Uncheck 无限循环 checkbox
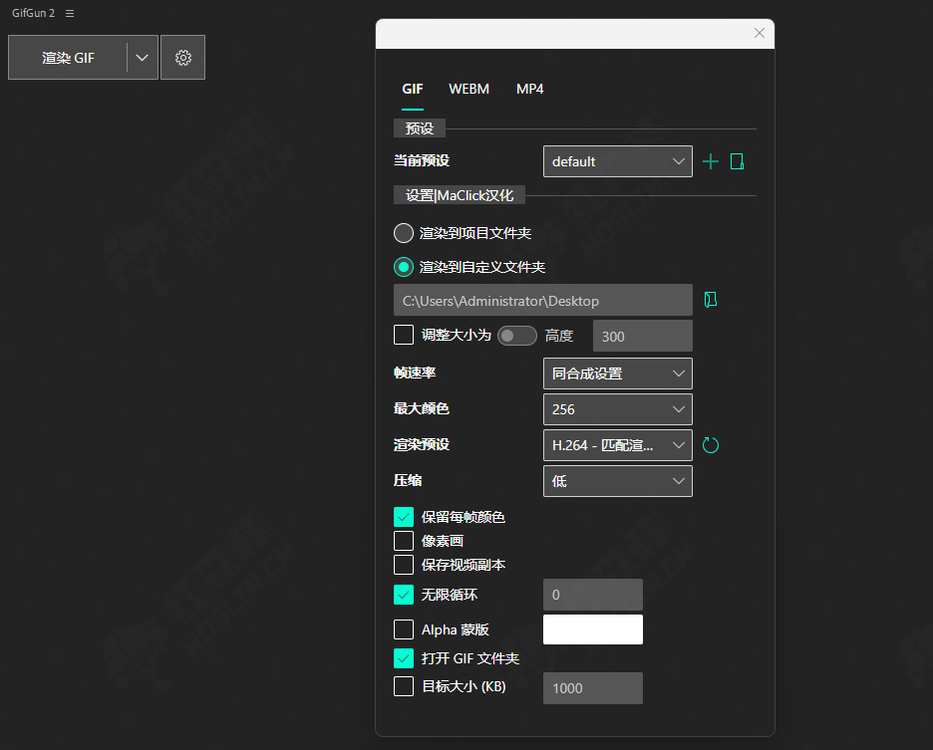Screen dimensions: 933x750 (404, 595)
